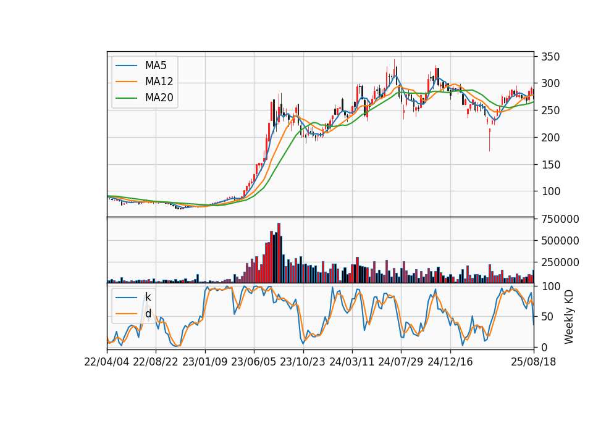Image resolution: width=593 pixels, height=426 pixels.
Task: Click the 150 price axis label
Action: [x=550, y=165]
